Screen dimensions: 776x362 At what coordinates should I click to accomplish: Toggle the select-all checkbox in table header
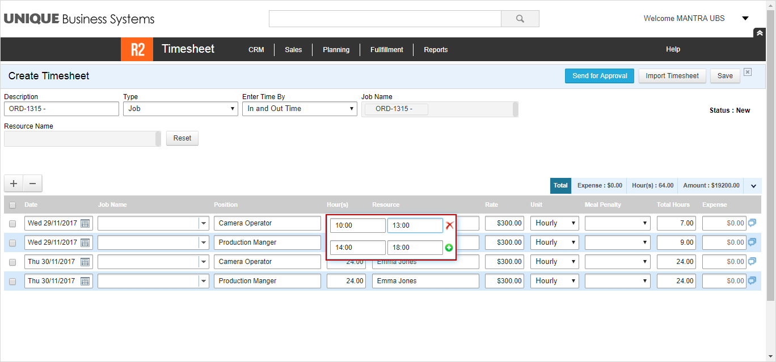click(x=12, y=205)
